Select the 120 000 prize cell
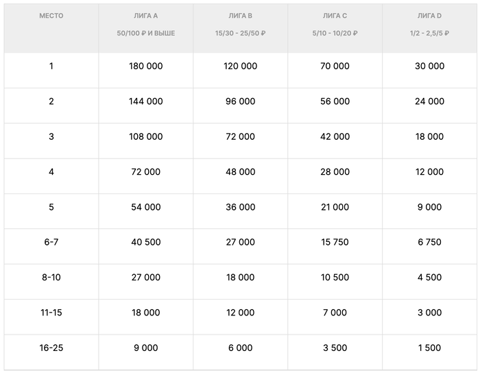Viewport: 480px width, 375px height. [240, 66]
